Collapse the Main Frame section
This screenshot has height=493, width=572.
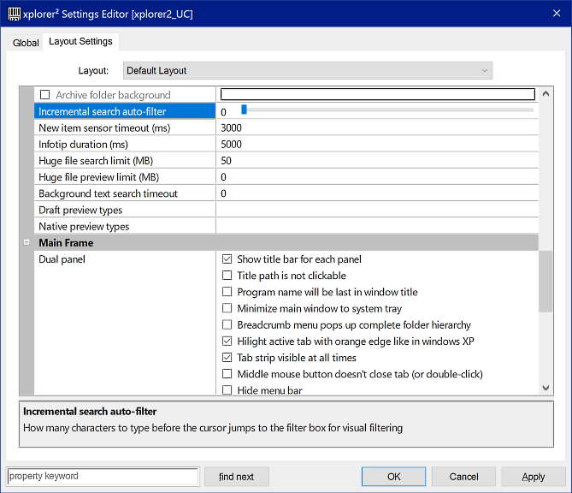click(x=27, y=242)
